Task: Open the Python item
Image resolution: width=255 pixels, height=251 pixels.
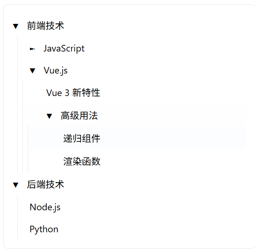Action: click(x=44, y=229)
